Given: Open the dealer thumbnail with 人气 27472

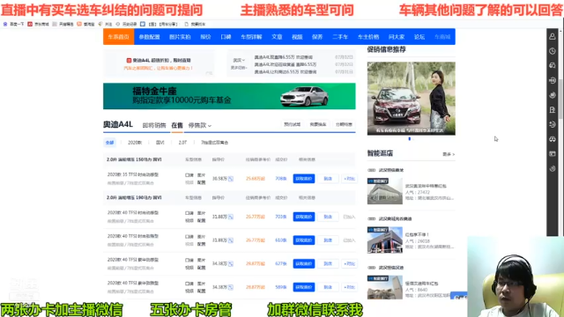Looking at the screenshot, I should (x=384, y=191).
